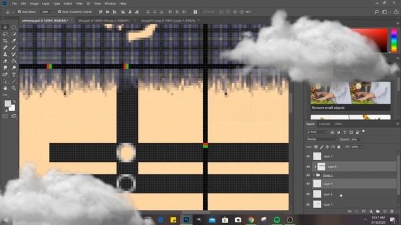401x225 pixels.
Task: Toggle the Auto-Select checkbox
Action: (19, 12)
